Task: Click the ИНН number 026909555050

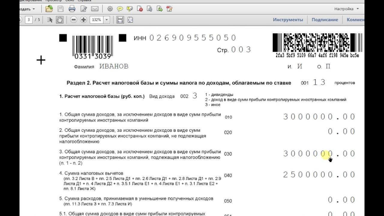Action: (193, 38)
